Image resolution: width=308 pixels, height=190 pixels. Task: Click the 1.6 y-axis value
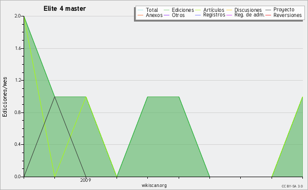[x=18, y=48]
